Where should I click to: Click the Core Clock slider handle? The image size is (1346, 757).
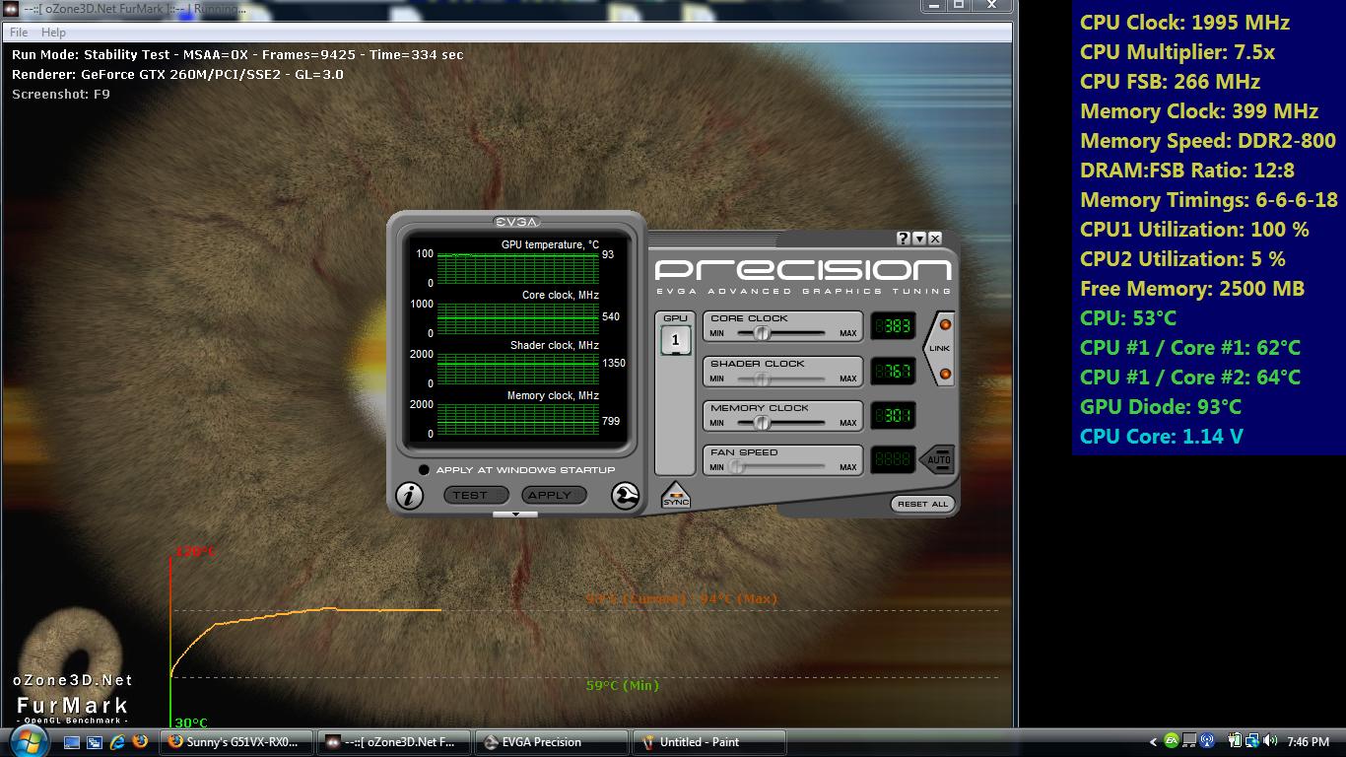762,333
